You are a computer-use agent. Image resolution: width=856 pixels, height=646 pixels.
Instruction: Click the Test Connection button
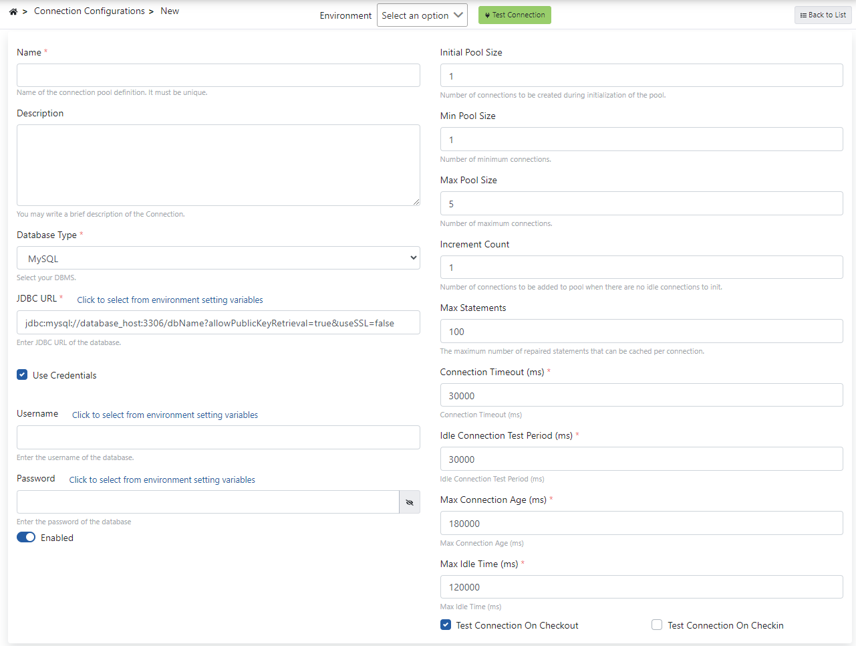(515, 15)
